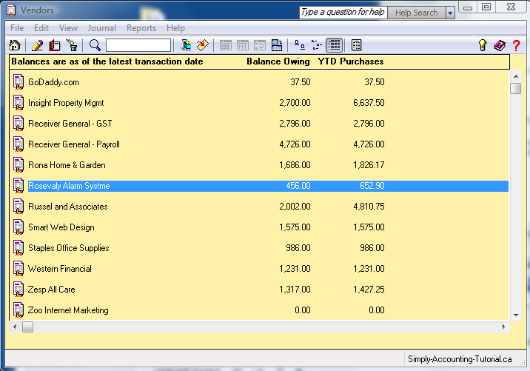Select Rona Home & Garden name
Screen dimensions: 530x371
coord(67,165)
